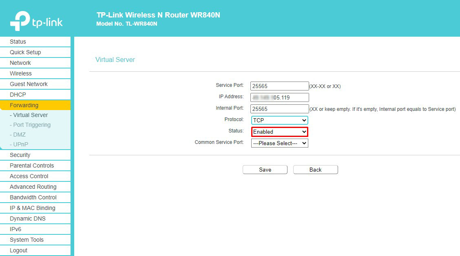Image resolution: width=460 pixels, height=256 pixels.
Task: Open the Protocol TCP dropdown
Action: (x=280, y=120)
